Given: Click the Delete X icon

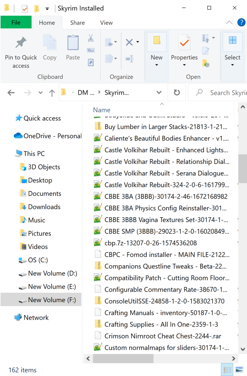Looking at the screenshot, I should click(129, 42).
